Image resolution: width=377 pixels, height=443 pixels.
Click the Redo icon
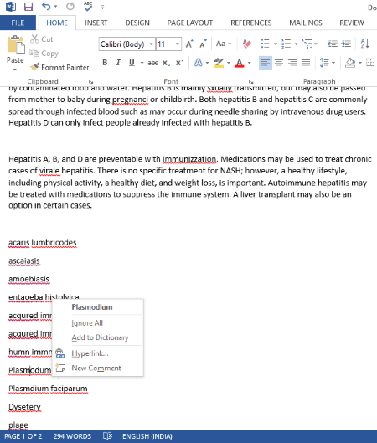[70, 6]
